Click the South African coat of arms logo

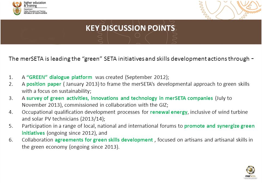tap(17, 8)
